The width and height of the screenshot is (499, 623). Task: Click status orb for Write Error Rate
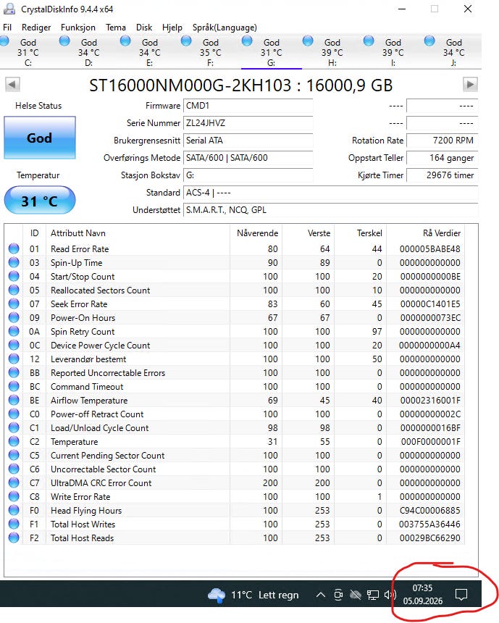tap(14, 497)
